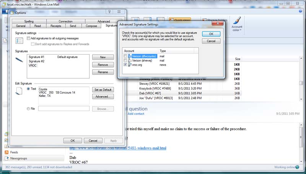
Task: Click OK in Advanced Signature Settings
Action: [211, 34]
